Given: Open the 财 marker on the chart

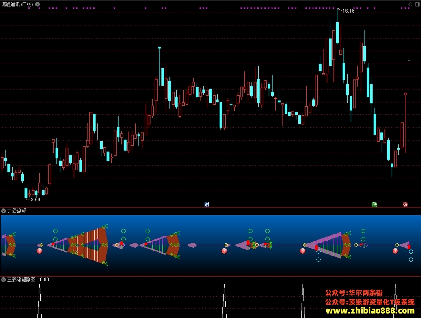Looking at the screenshot, I should [x=207, y=204].
